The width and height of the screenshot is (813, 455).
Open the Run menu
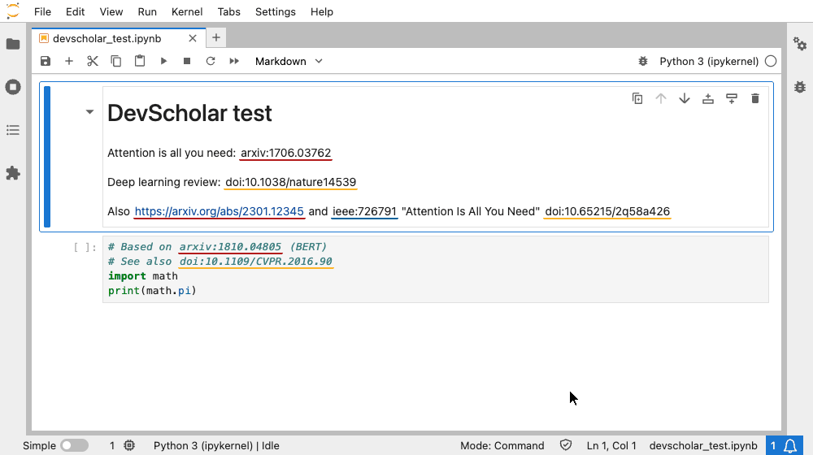tap(147, 11)
